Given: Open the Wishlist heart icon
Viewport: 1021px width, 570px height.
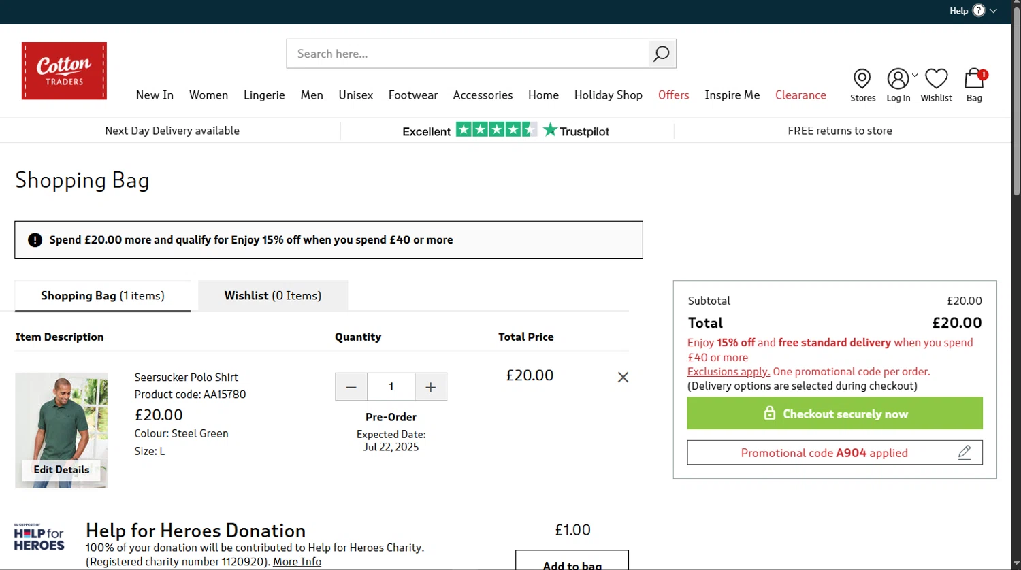Looking at the screenshot, I should click(936, 79).
